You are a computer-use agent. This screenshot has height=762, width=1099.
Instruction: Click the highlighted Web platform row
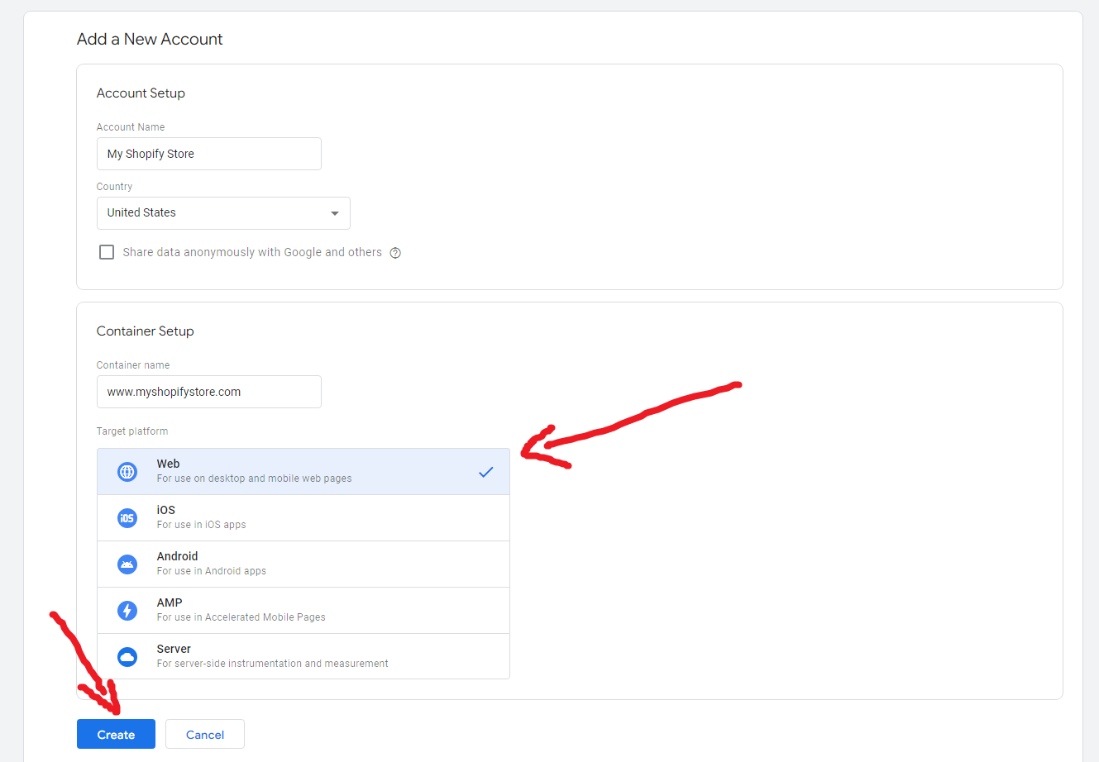[x=303, y=471]
